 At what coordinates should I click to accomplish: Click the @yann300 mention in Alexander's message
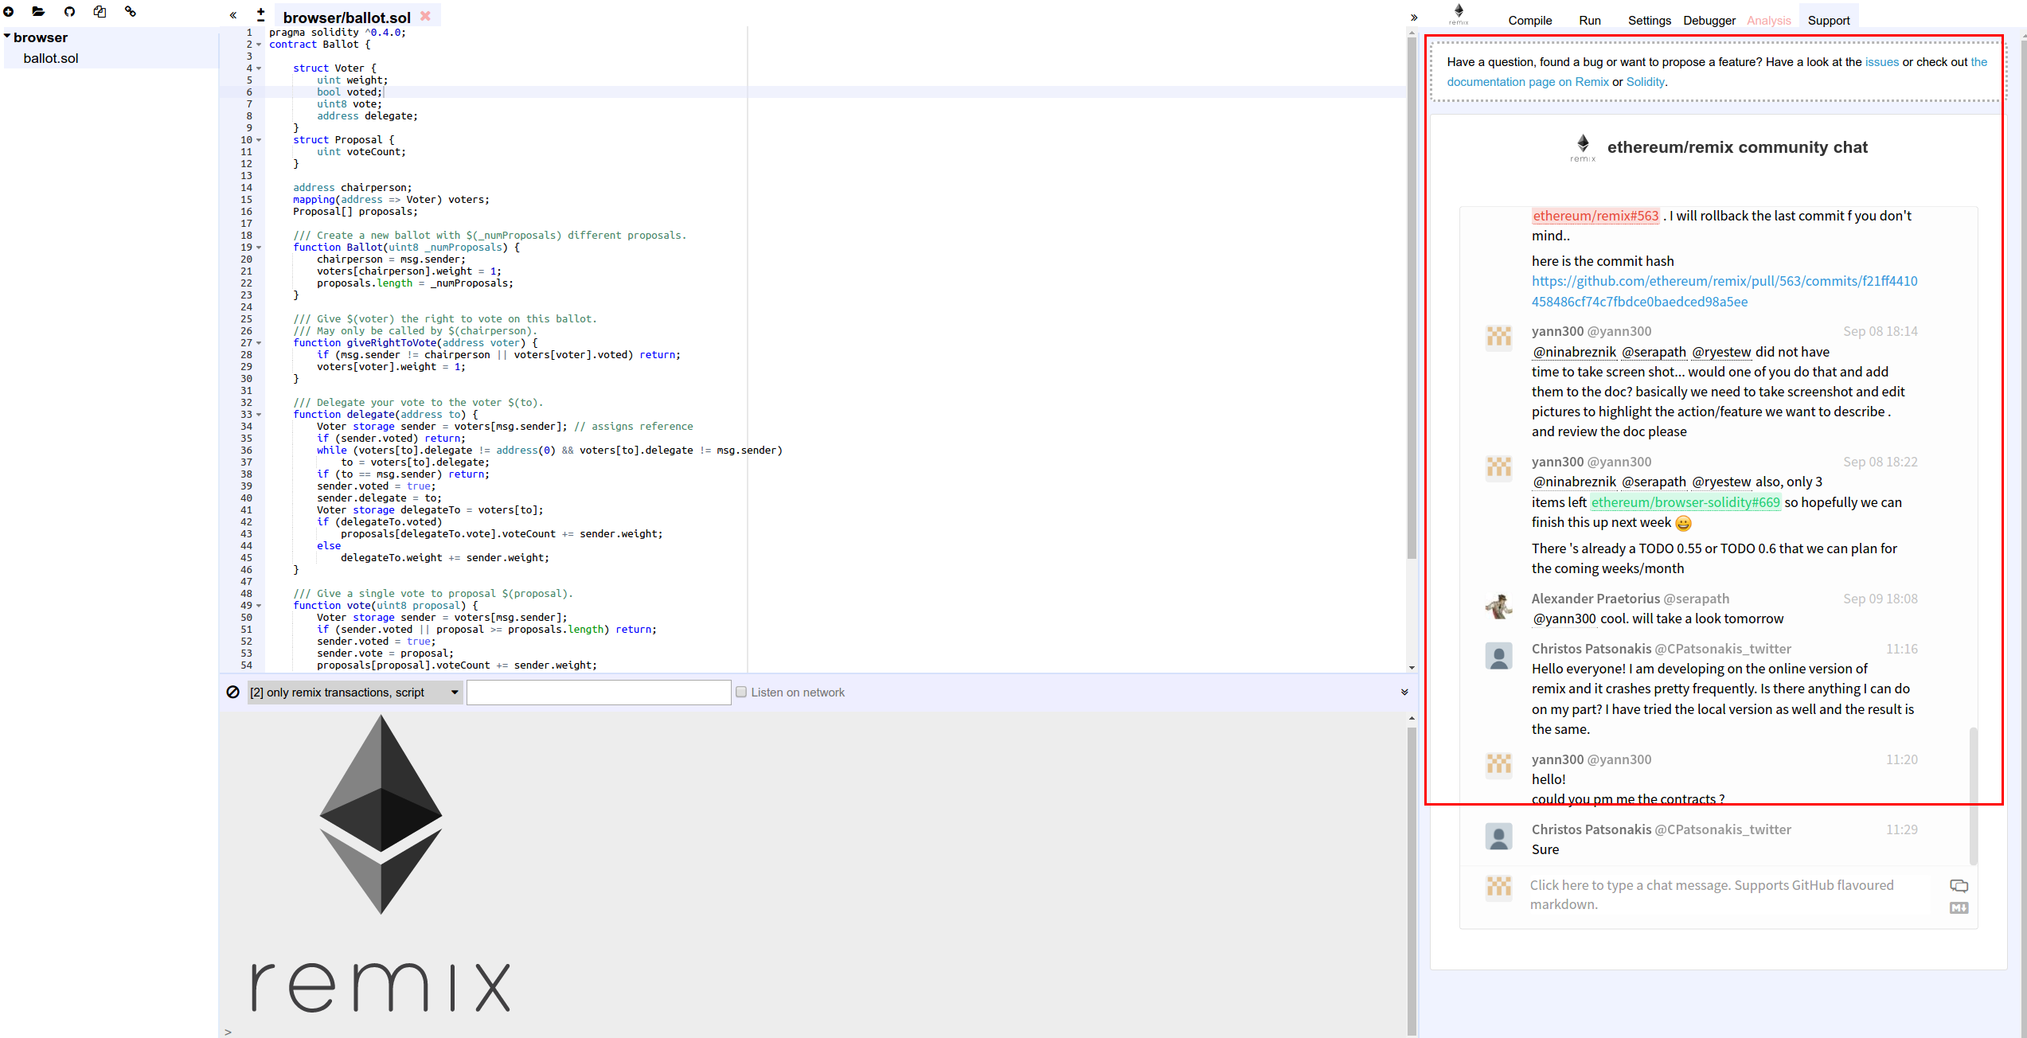pos(1564,619)
